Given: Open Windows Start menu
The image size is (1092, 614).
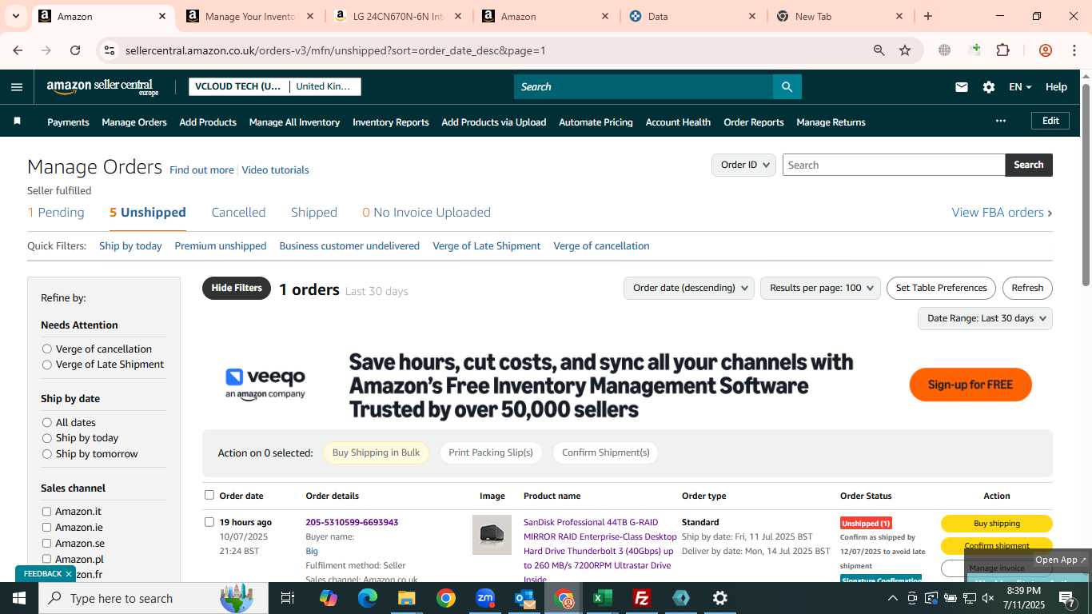Looking at the screenshot, I should click(19, 598).
